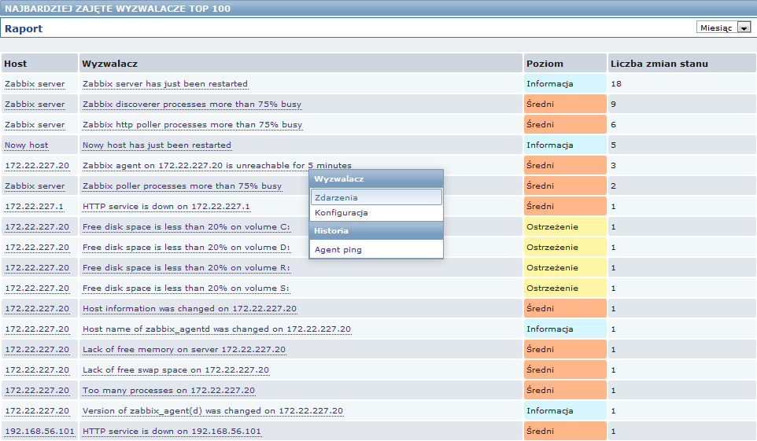Open trigger 'Version of zabbix_agent(d) was changed'
Screen dimensions: 757x441
[x=213, y=410]
